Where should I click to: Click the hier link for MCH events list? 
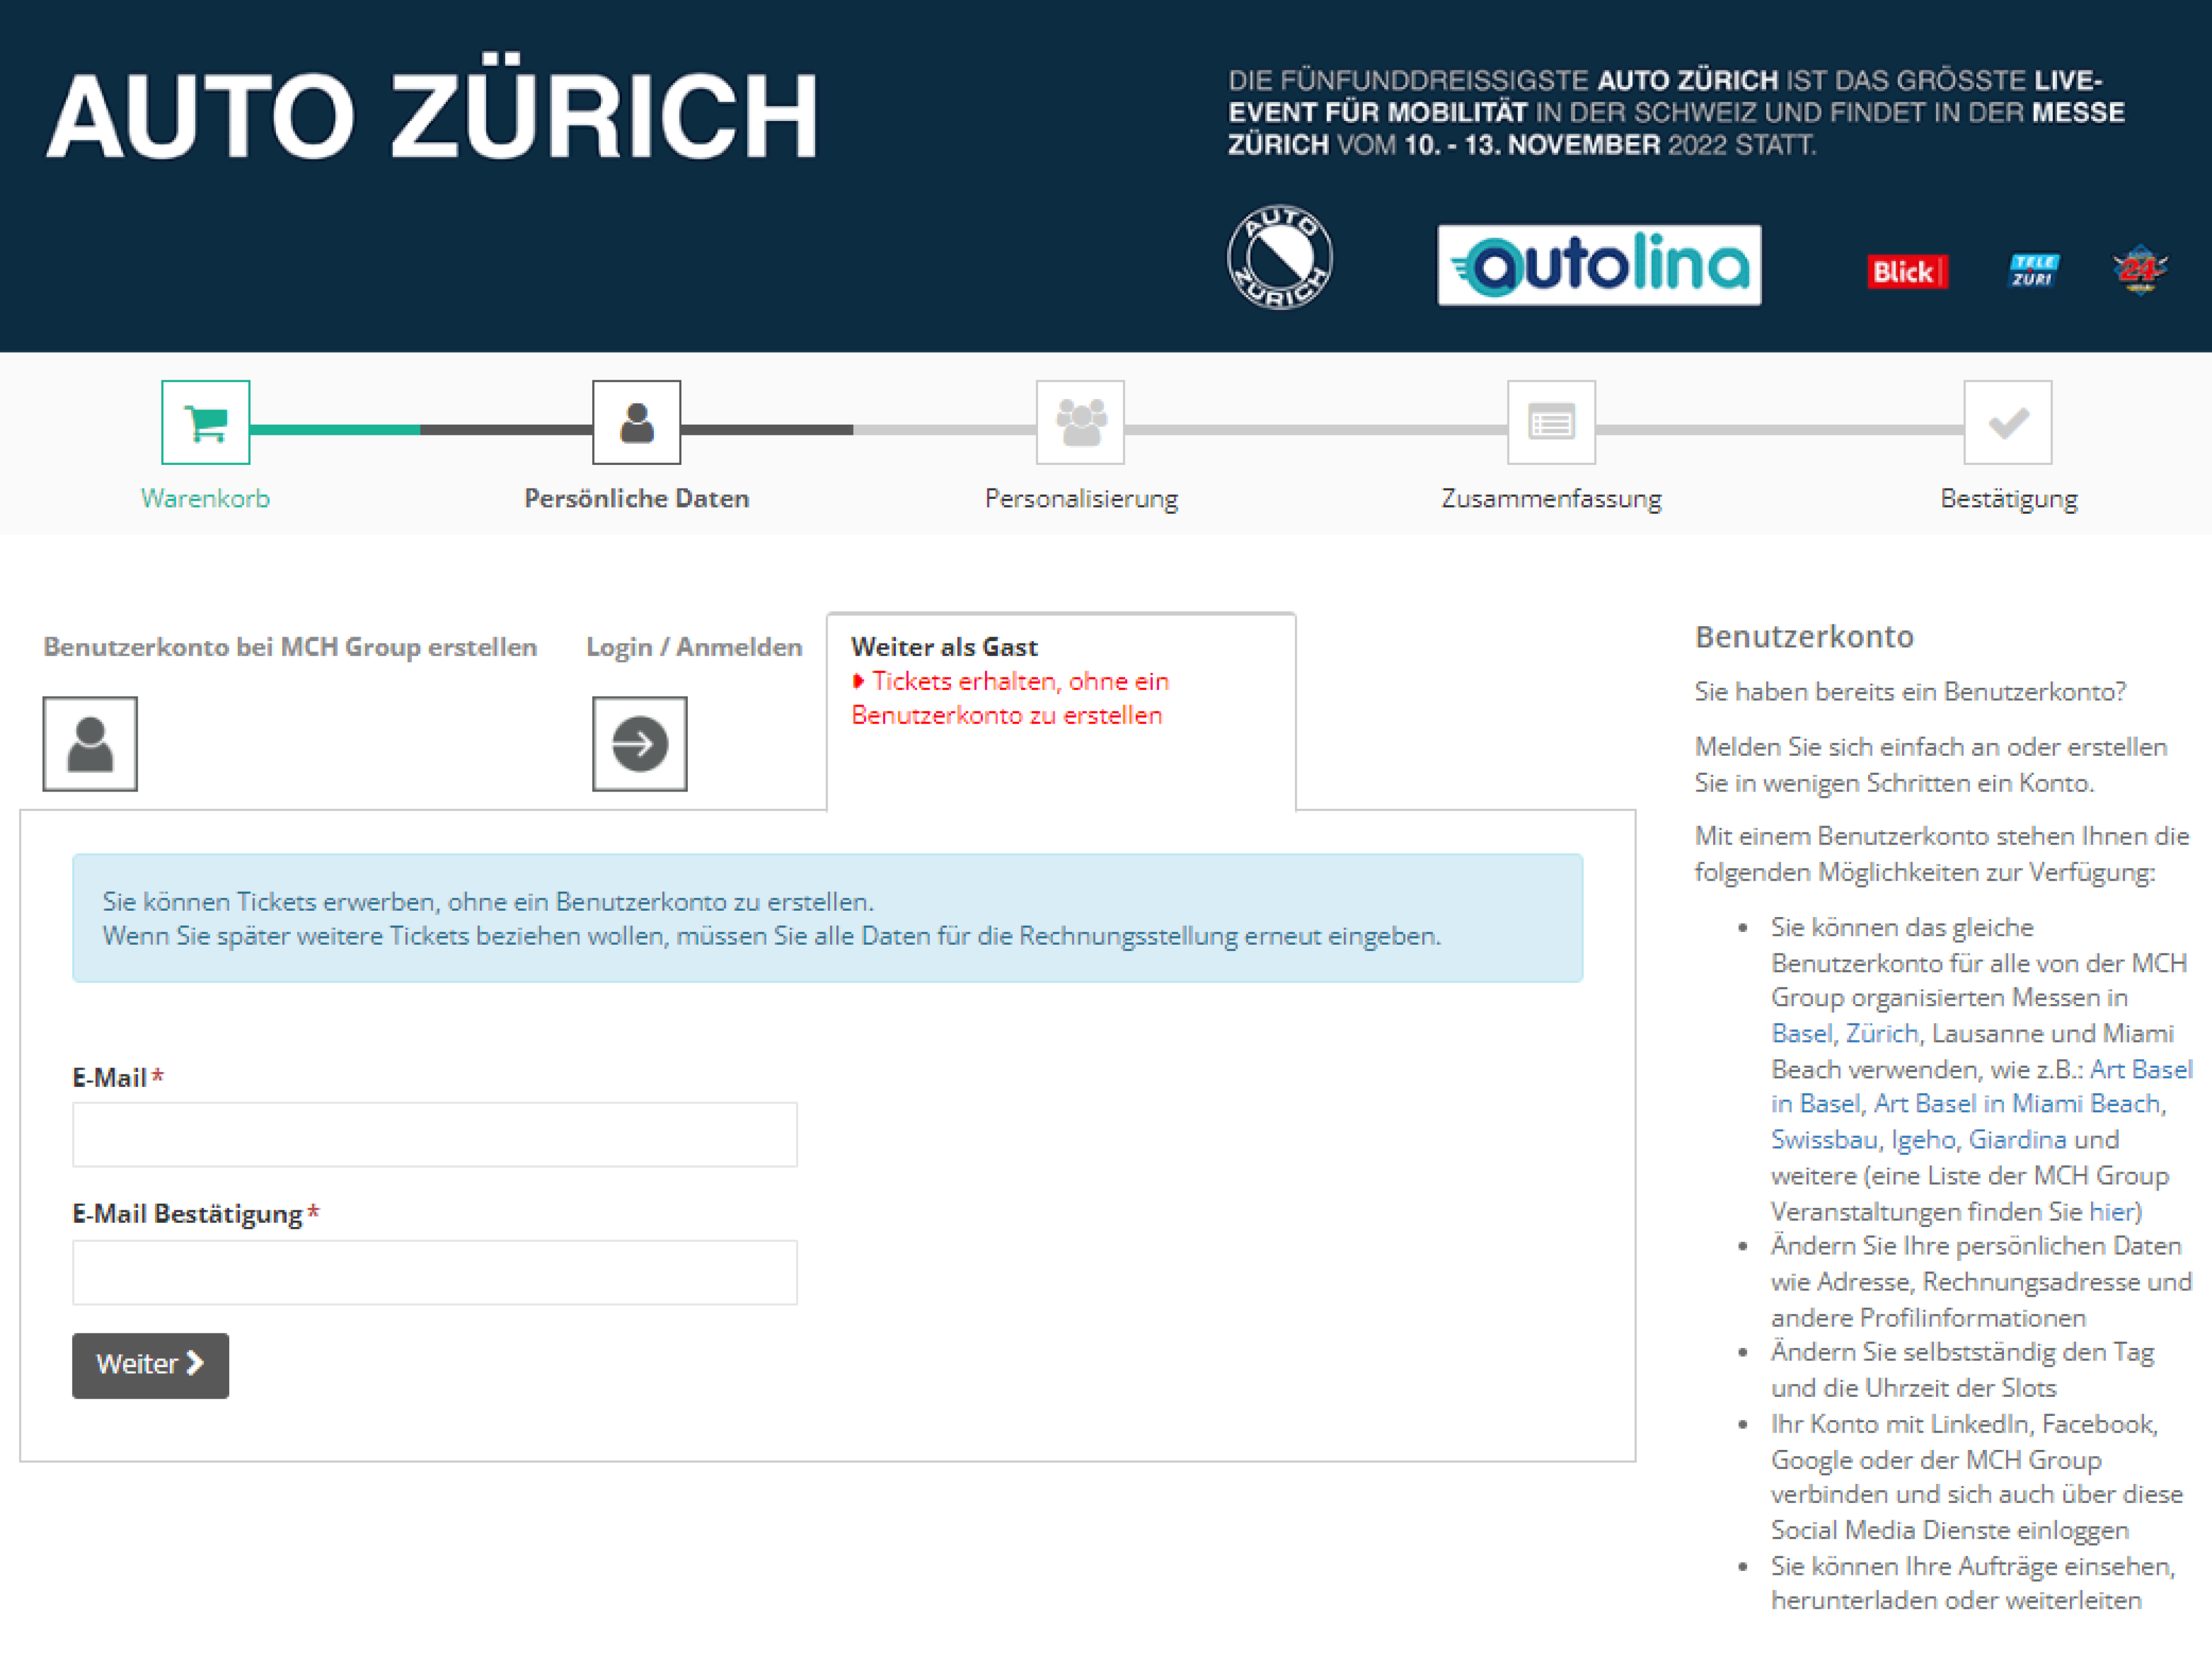pos(2111,1211)
